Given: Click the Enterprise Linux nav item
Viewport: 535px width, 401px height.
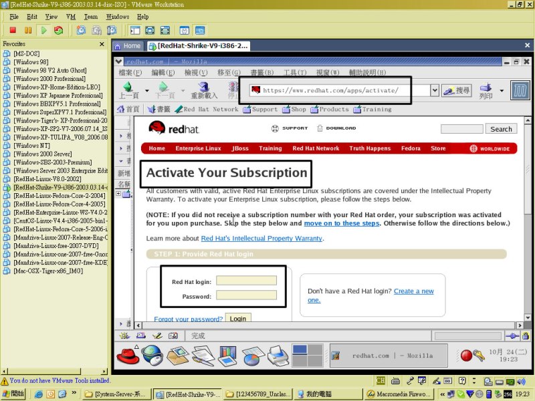Looking at the screenshot, I should click(x=198, y=148).
